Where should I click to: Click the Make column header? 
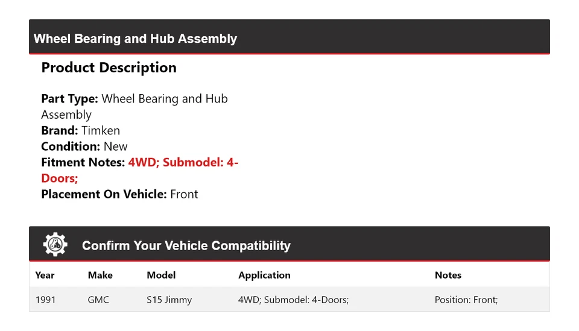point(100,275)
